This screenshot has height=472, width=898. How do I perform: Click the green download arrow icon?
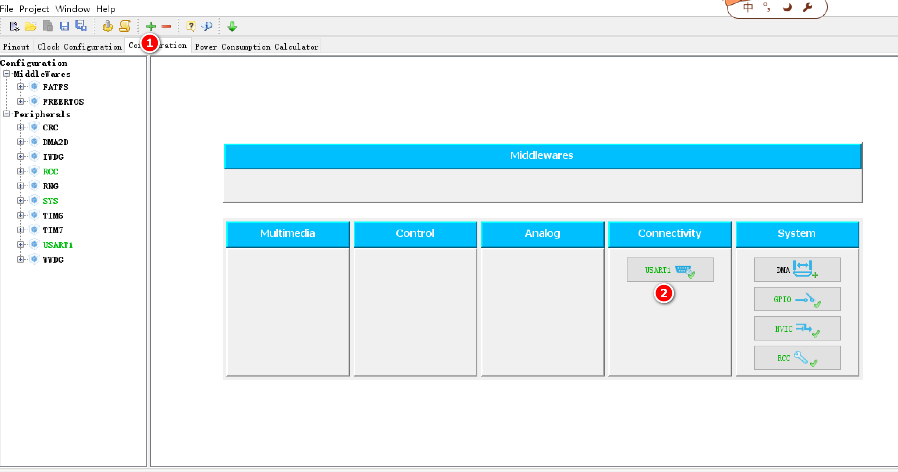[x=232, y=26]
